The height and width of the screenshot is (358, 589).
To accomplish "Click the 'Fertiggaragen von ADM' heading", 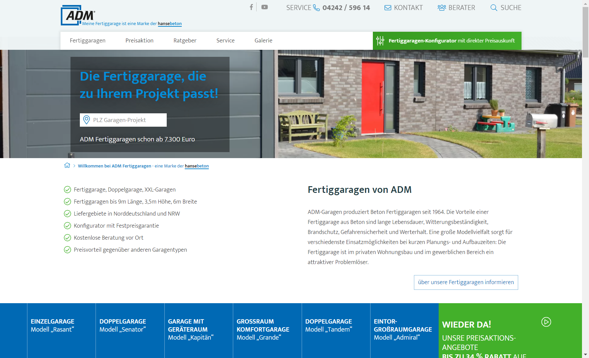I will 359,190.
